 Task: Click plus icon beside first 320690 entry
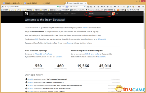26,79
